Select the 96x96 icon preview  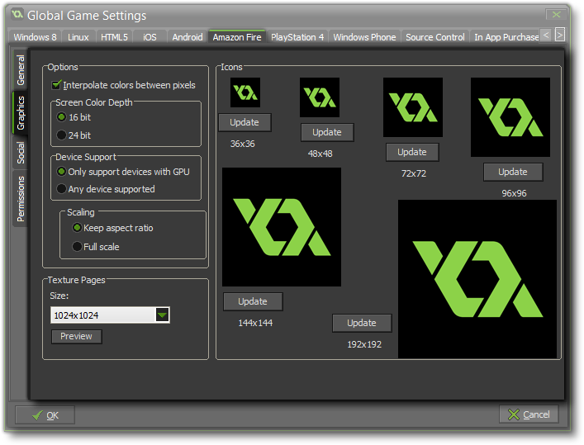point(510,117)
